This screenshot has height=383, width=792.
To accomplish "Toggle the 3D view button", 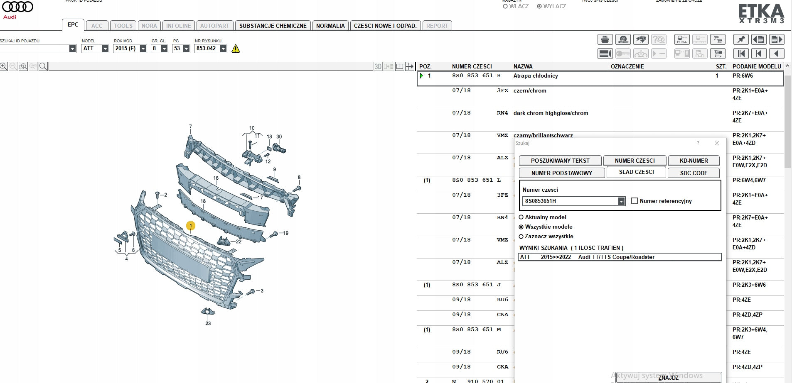I will point(378,66).
